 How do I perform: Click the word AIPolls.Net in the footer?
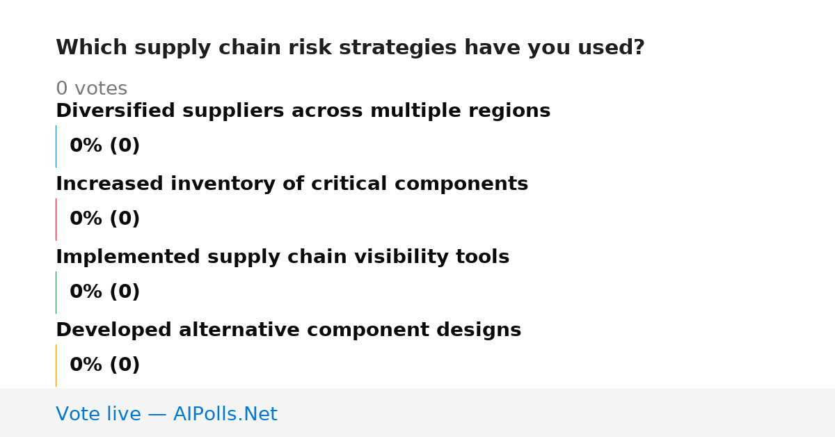click(225, 415)
